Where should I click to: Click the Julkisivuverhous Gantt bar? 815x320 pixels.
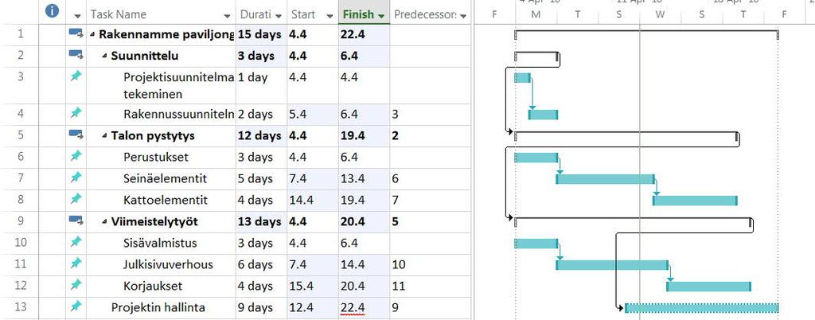pos(612,265)
